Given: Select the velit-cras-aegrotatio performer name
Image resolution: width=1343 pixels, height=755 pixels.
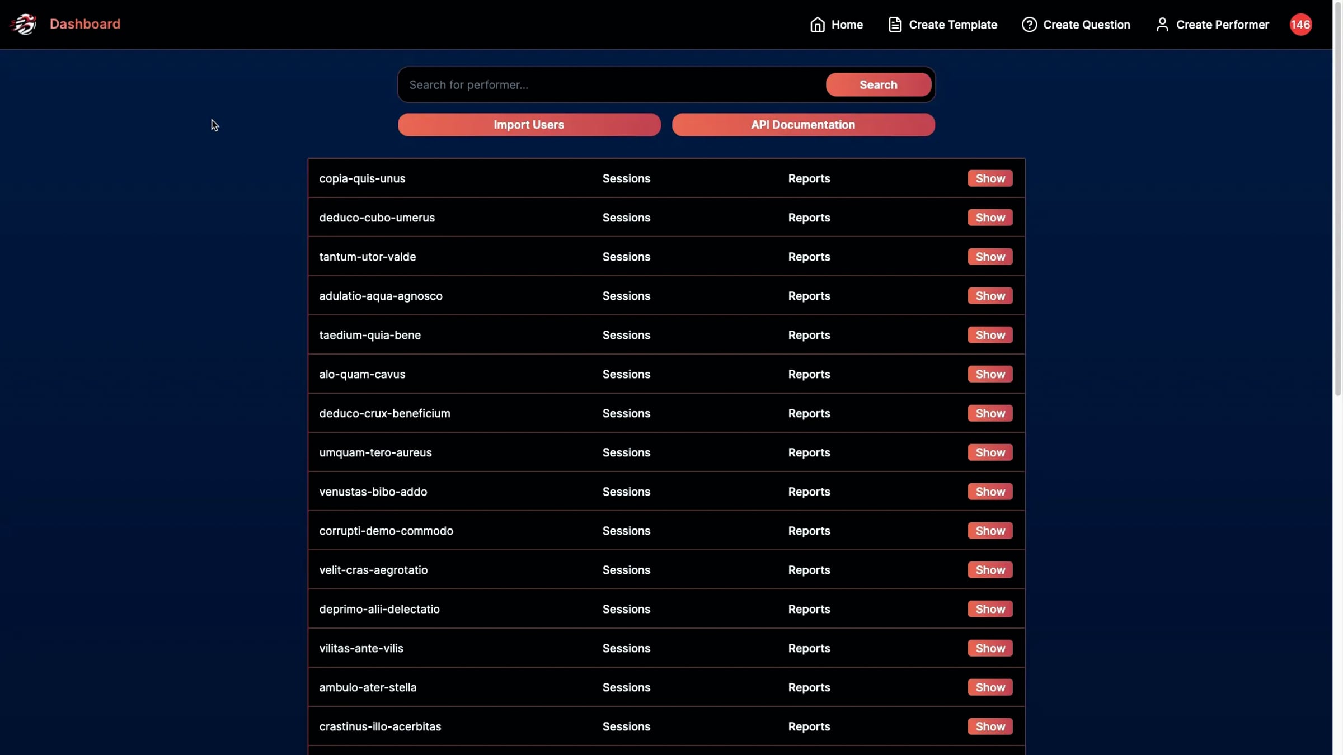Looking at the screenshot, I should click(373, 570).
